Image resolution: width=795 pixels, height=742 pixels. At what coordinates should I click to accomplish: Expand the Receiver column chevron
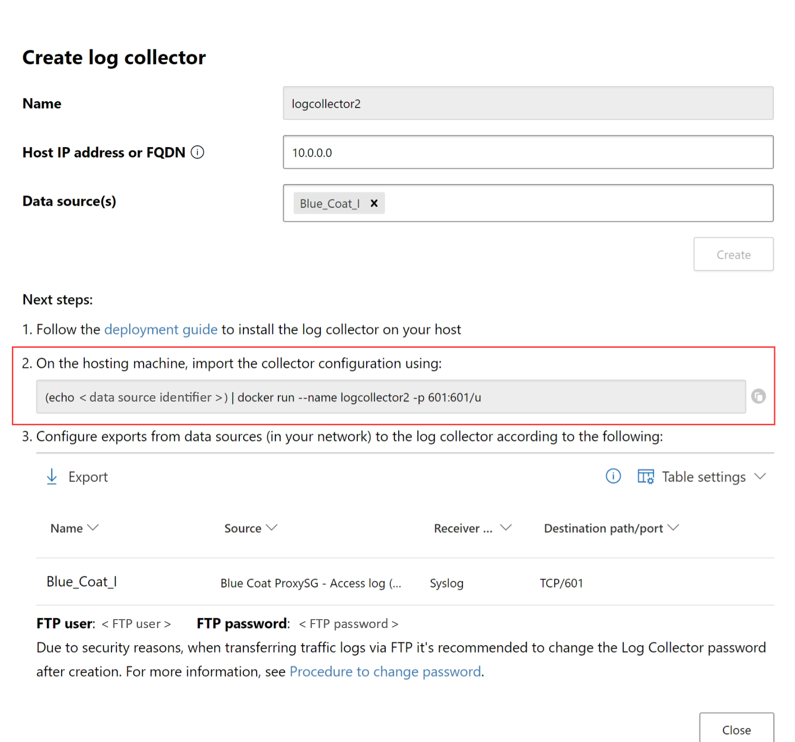(505, 528)
